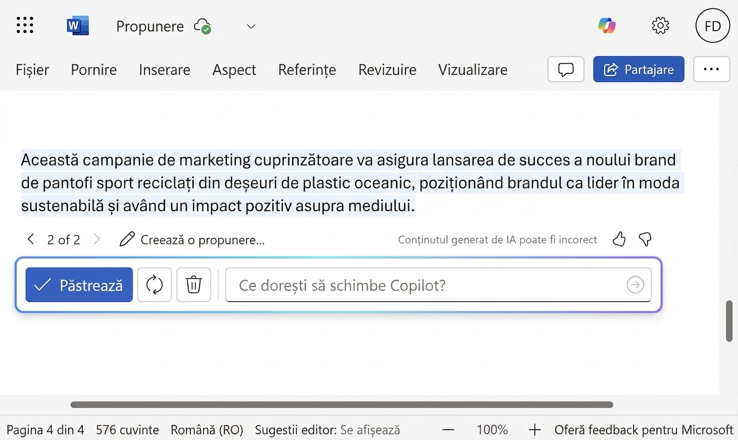Click the Păstrează keep button
Screen dimensions: 738x440
(x=79, y=285)
